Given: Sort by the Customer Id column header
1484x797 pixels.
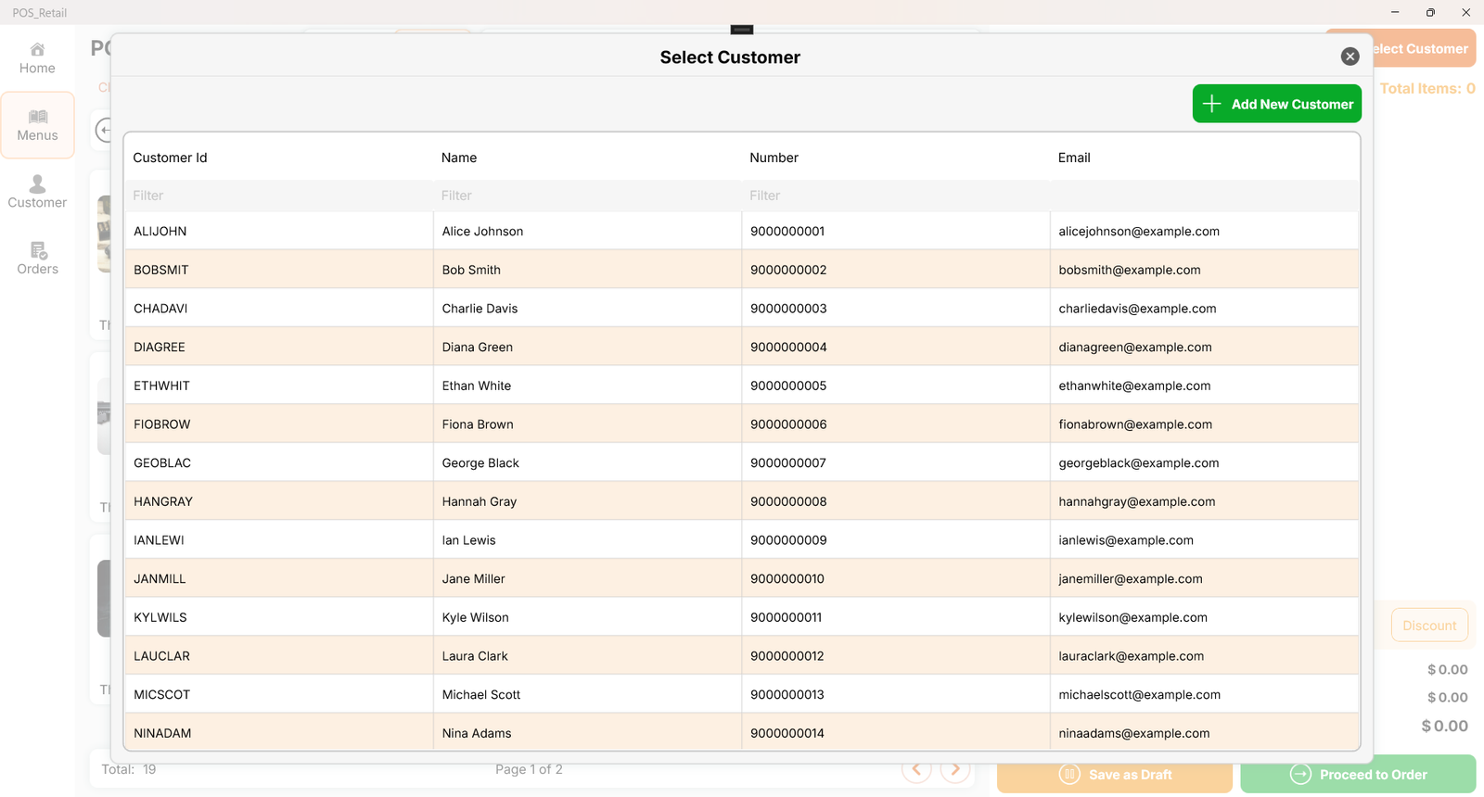Looking at the screenshot, I should (x=170, y=158).
